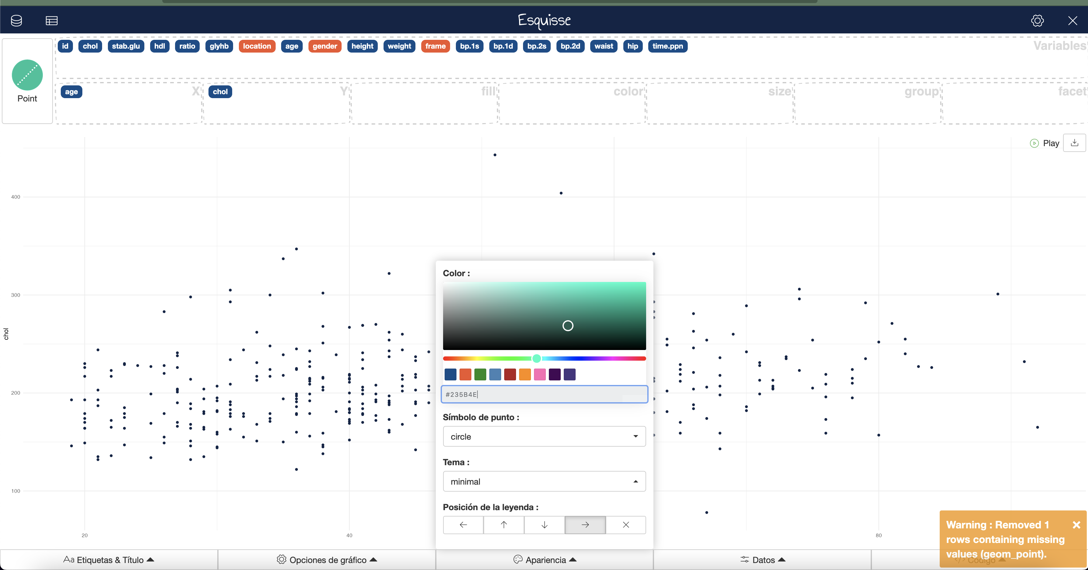This screenshot has height=570, width=1088.
Task: Dismiss the warning notification
Action: [x=1076, y=525]
